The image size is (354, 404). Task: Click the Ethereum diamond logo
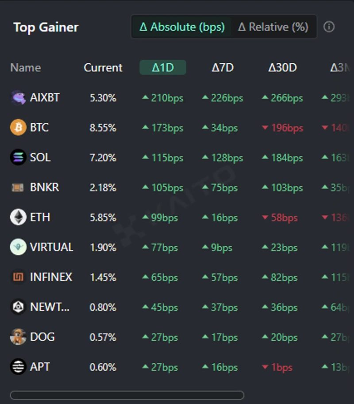[18, 217]
